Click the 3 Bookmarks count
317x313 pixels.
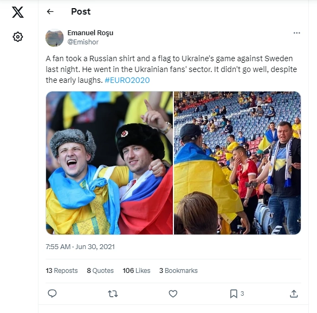[x=178, y=271]
